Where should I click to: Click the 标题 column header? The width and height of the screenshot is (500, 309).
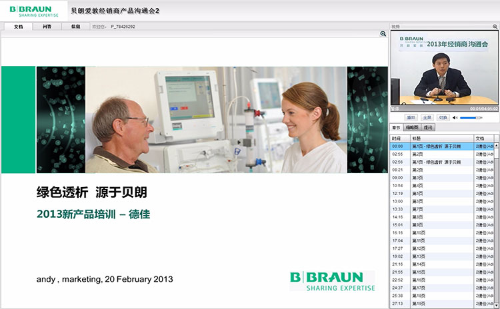coord(442,139)
